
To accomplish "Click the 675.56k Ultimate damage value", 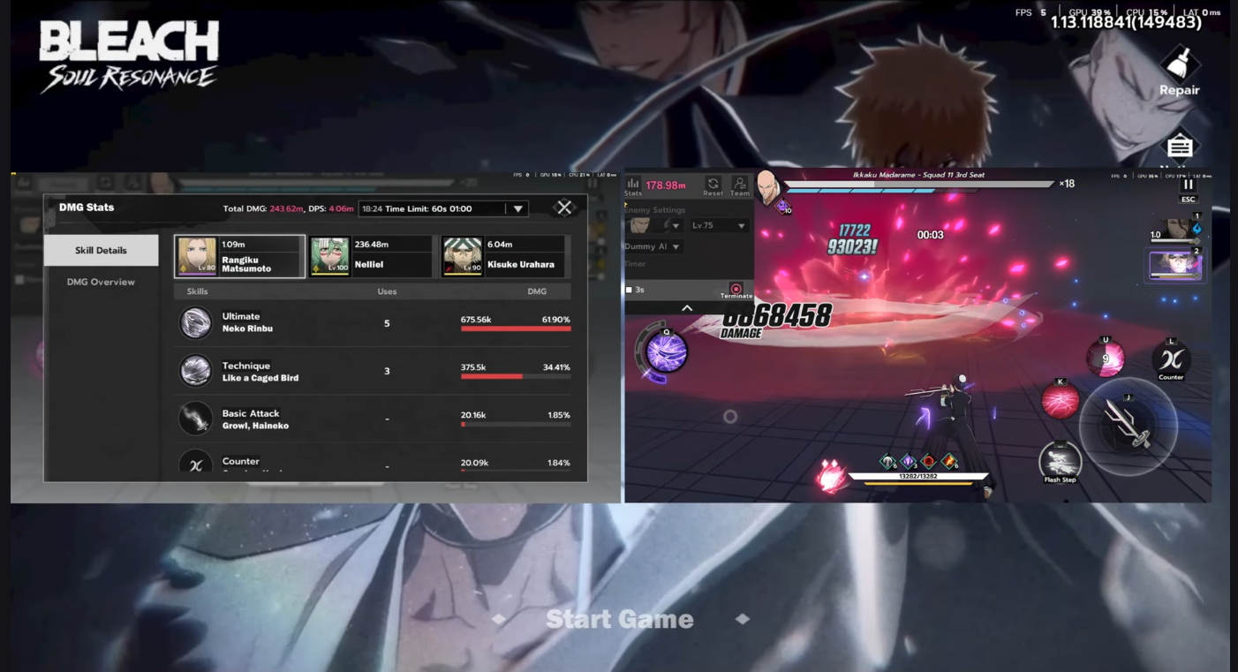I will tap(476, 320).
